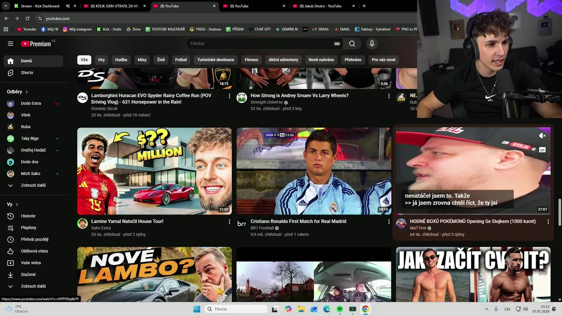Open the JAK ZAČÍT CVIČIT? thumbnail
This screenshot has height=316, width=562.
pyautogui.click(x=473, y=274)
